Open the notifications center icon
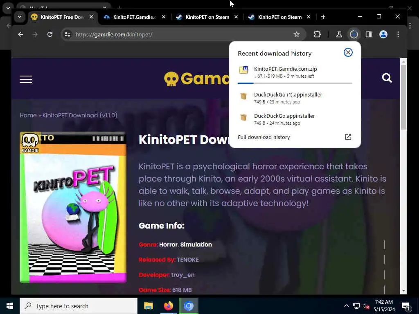 click(406, 306)
